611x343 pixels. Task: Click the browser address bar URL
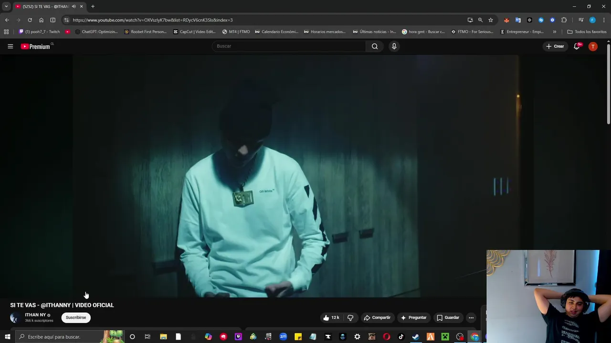click(153, 20)
